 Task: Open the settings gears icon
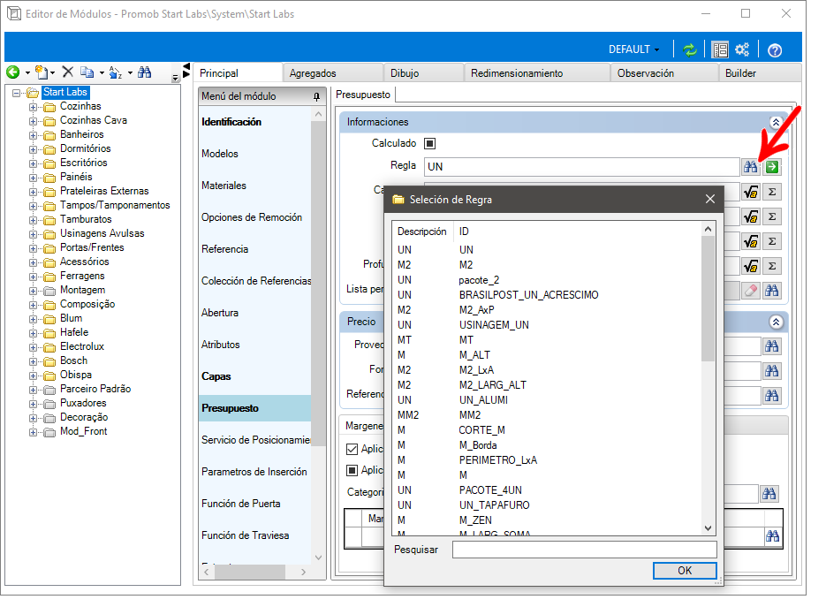742,49
